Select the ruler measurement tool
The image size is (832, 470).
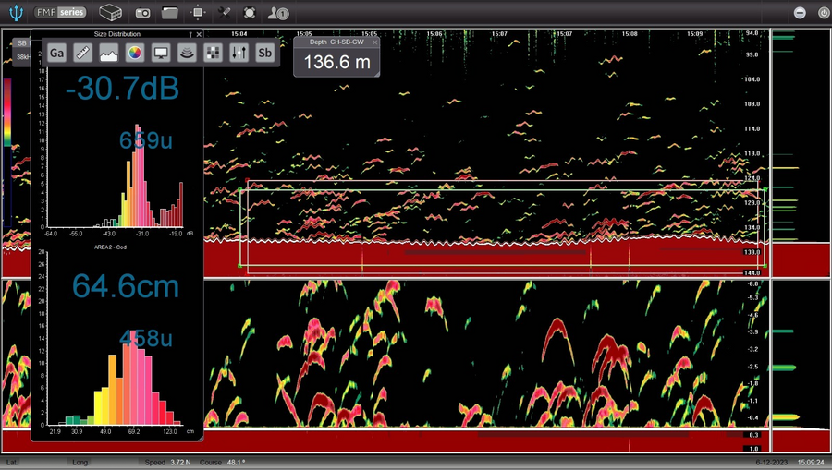(82, 53)
